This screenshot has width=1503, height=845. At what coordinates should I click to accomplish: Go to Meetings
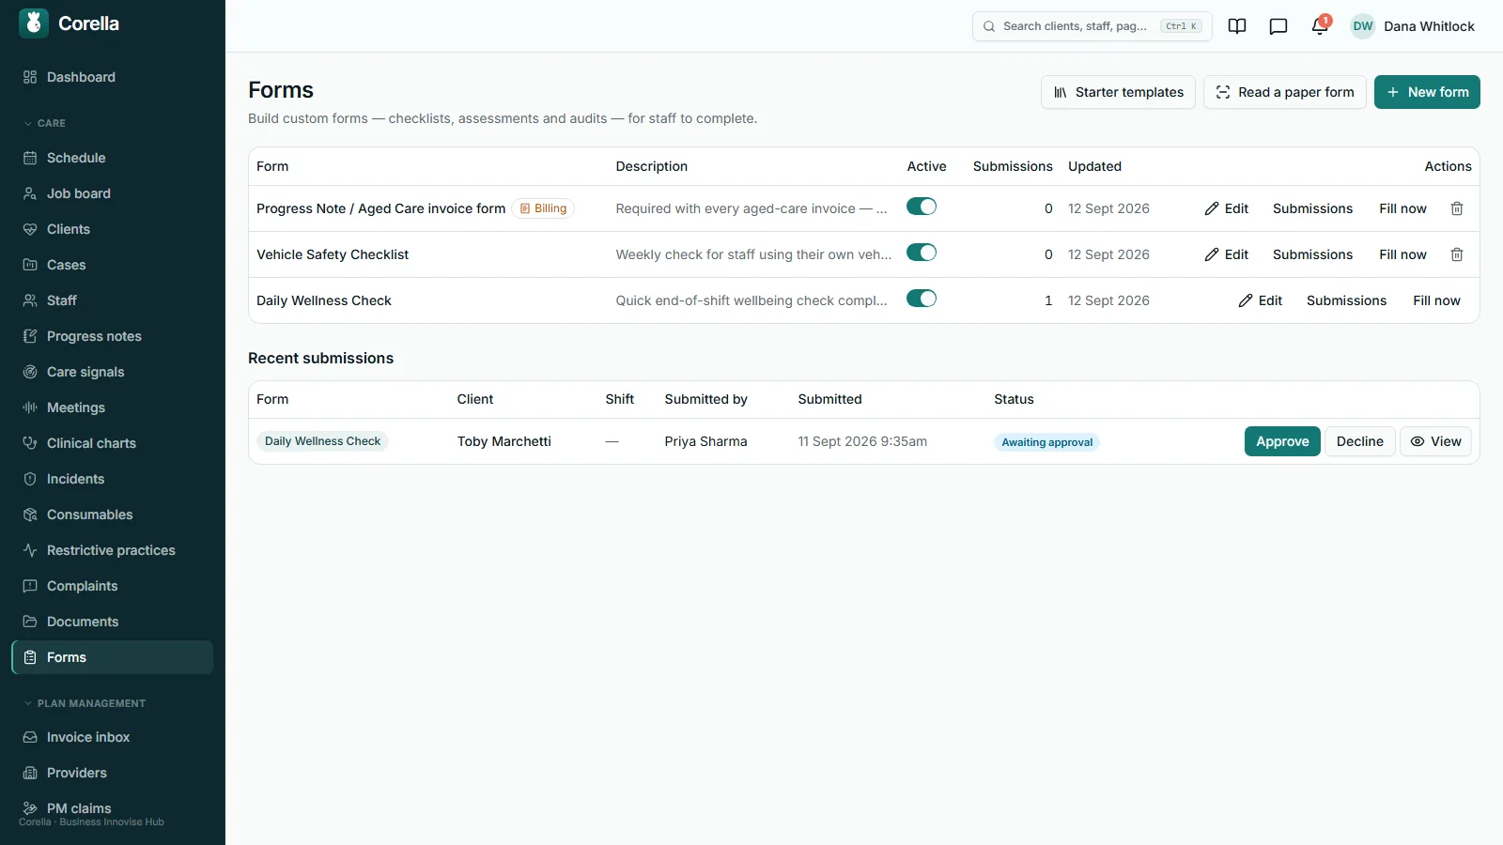click(x=113, y=407)
